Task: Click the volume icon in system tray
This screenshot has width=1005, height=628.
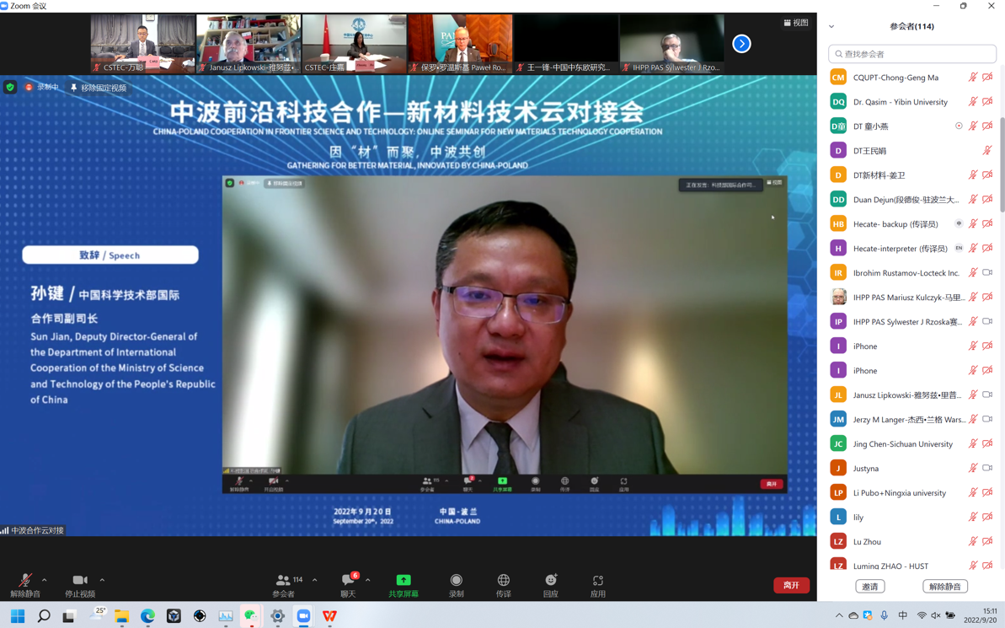Action: pos(936,616)
